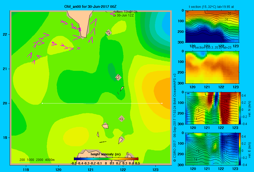The width and height of the screenshot is (254, 172).
Task: Click the "to 30-Jun 12Z" drifter date label
Action: tap(123, 15)
